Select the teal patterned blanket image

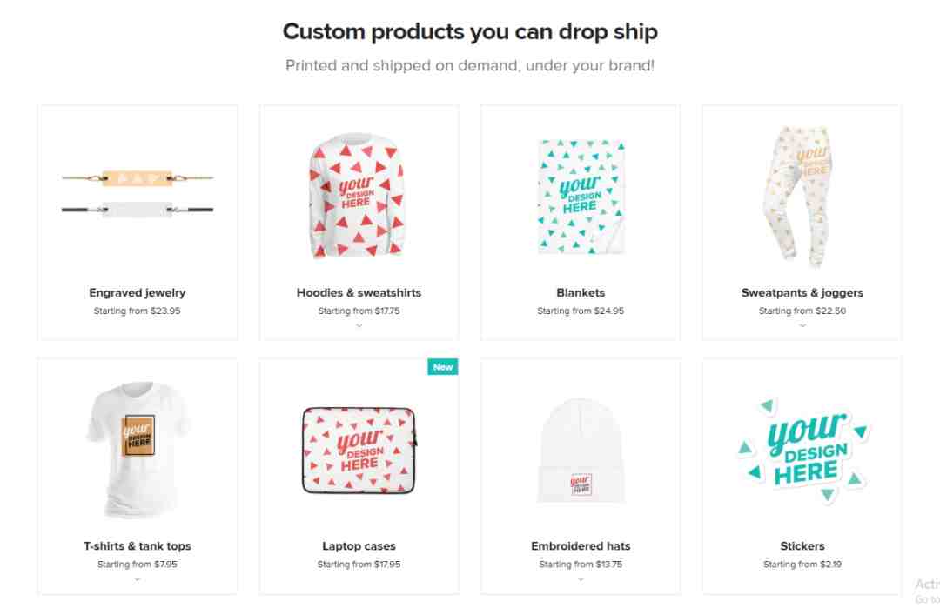pos(581,197)
